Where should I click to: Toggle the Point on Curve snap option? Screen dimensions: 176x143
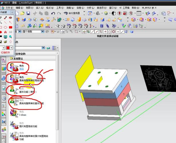122,32
